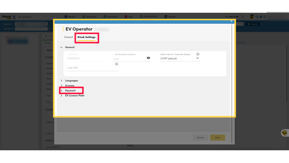289x163 pixels.
Task: Click the magnifier search icon in top bar
Action: coord(257,17)
